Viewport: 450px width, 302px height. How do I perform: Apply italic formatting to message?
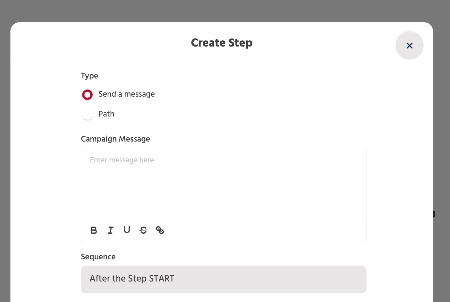(x=111, y=230)
